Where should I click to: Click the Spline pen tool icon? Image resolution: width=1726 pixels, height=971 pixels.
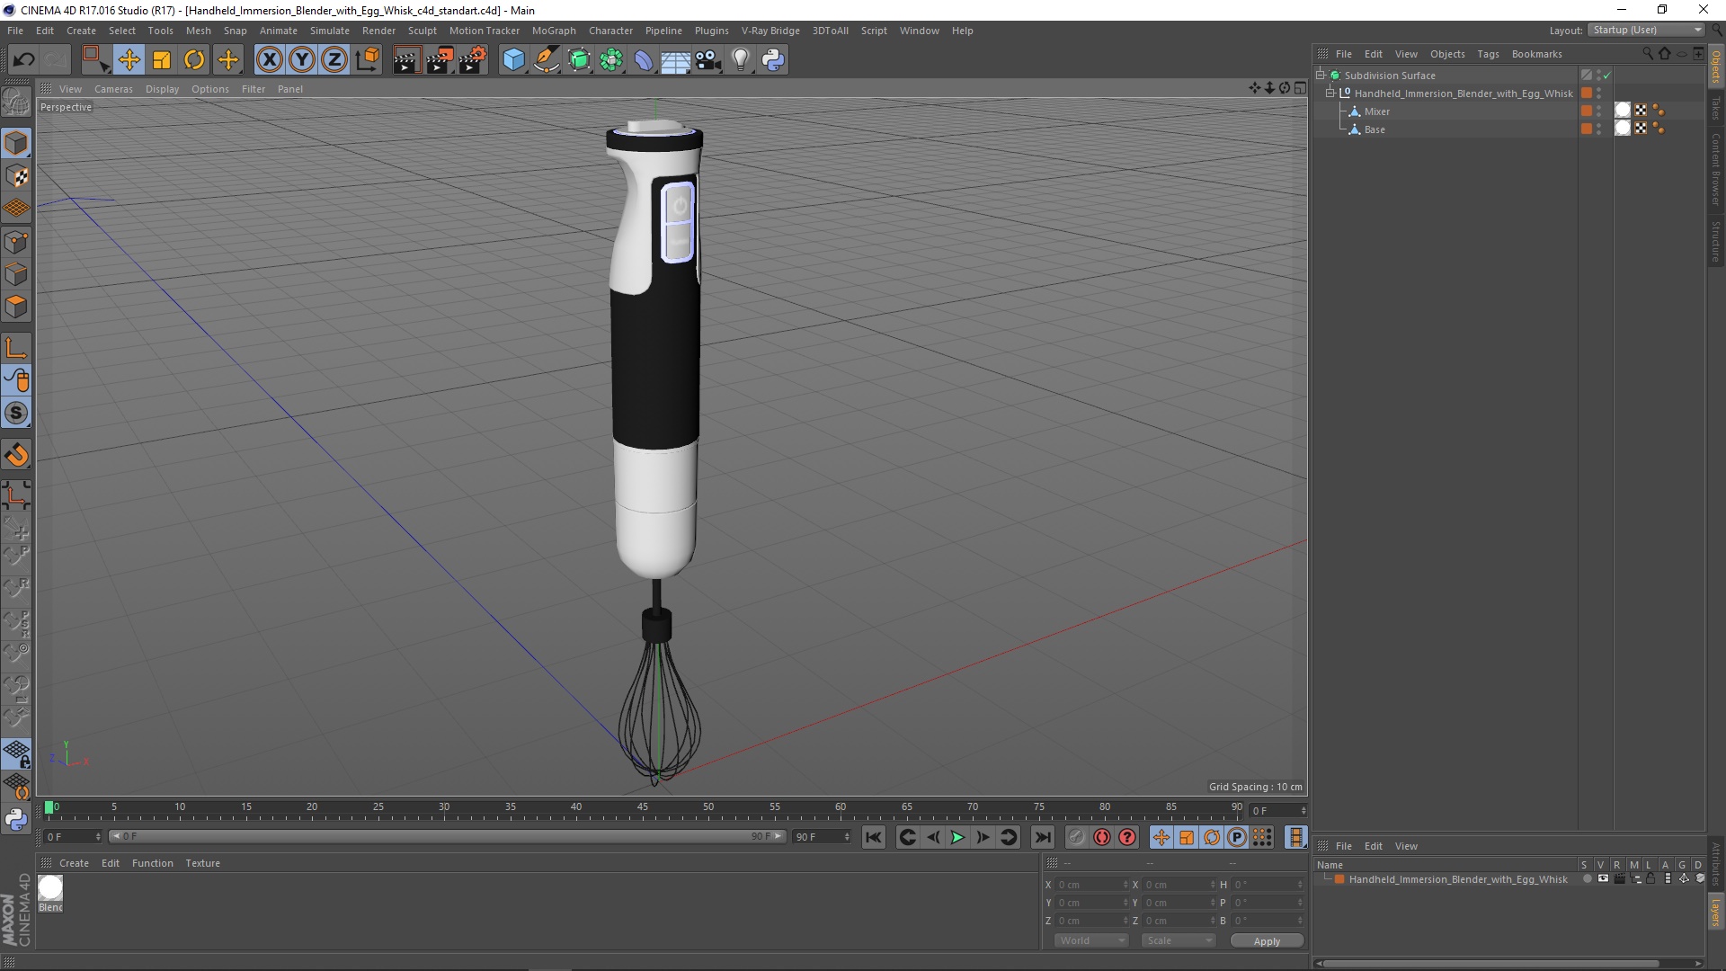tap(547, 60)
